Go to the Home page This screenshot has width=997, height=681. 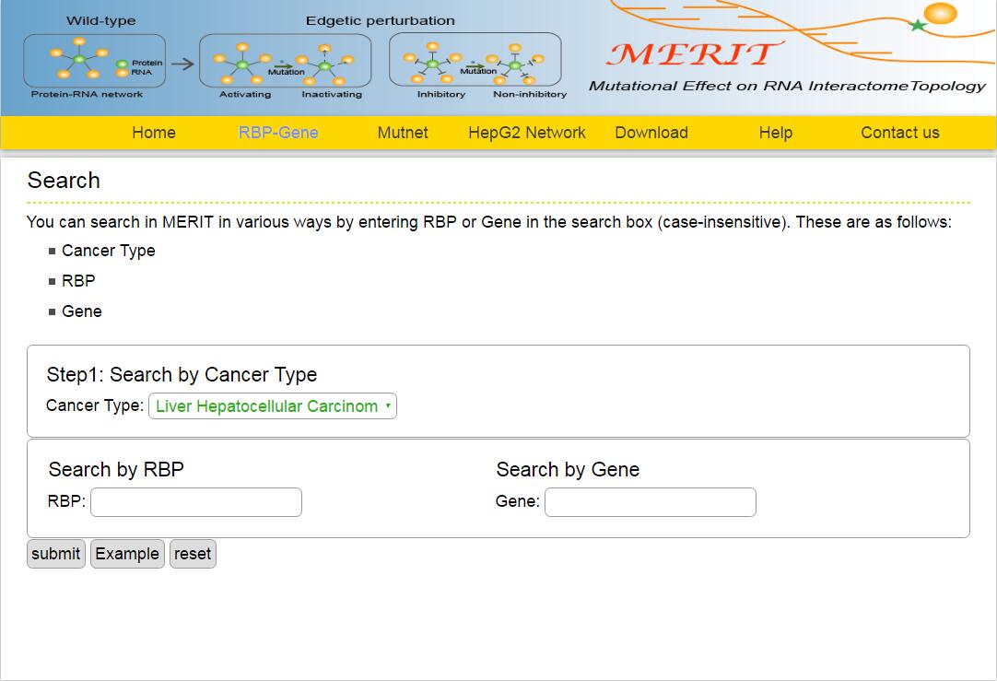click(x=154, y=133)
